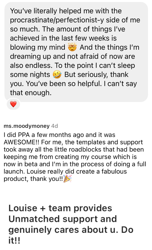The width and height of the screenshot is (152, 250).
Task: Click the exploding head emoji
Action: click(72, 47)
